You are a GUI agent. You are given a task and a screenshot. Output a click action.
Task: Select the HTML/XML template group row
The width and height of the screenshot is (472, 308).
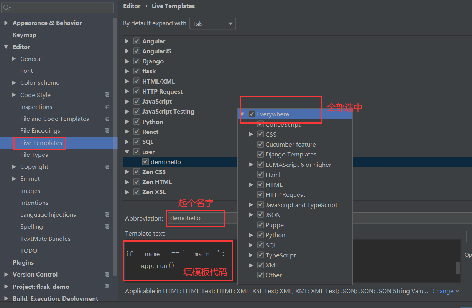tap(158, 81)
